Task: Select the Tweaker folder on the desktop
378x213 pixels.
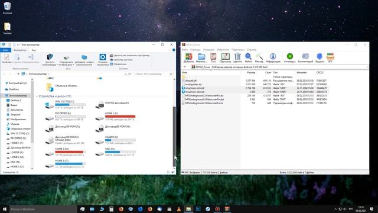Action: click(7, 28)
